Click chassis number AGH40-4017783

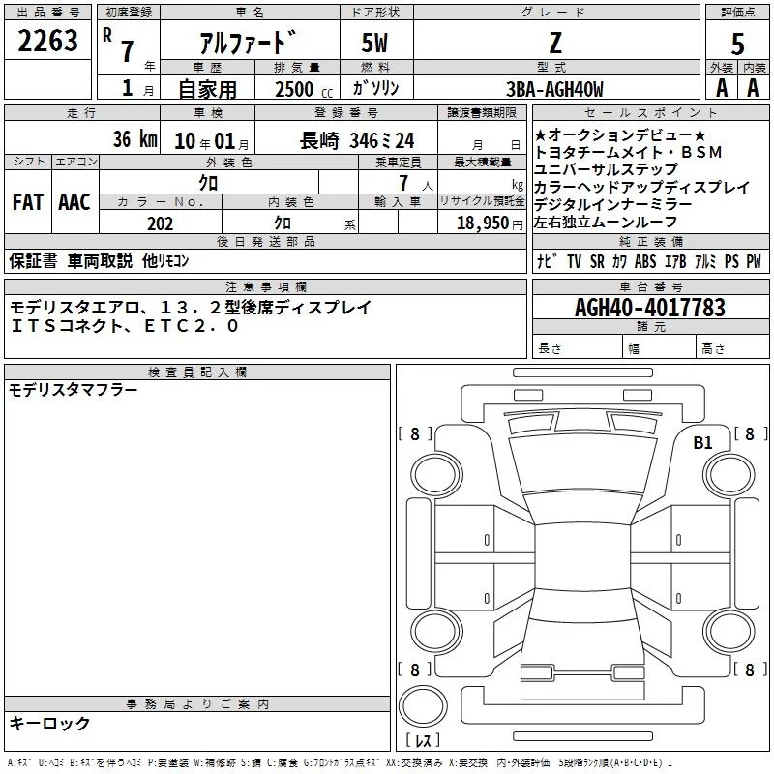(650, 308)
